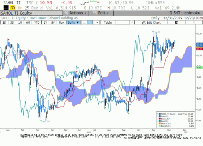Click the green triangle marker in late September

128,114
